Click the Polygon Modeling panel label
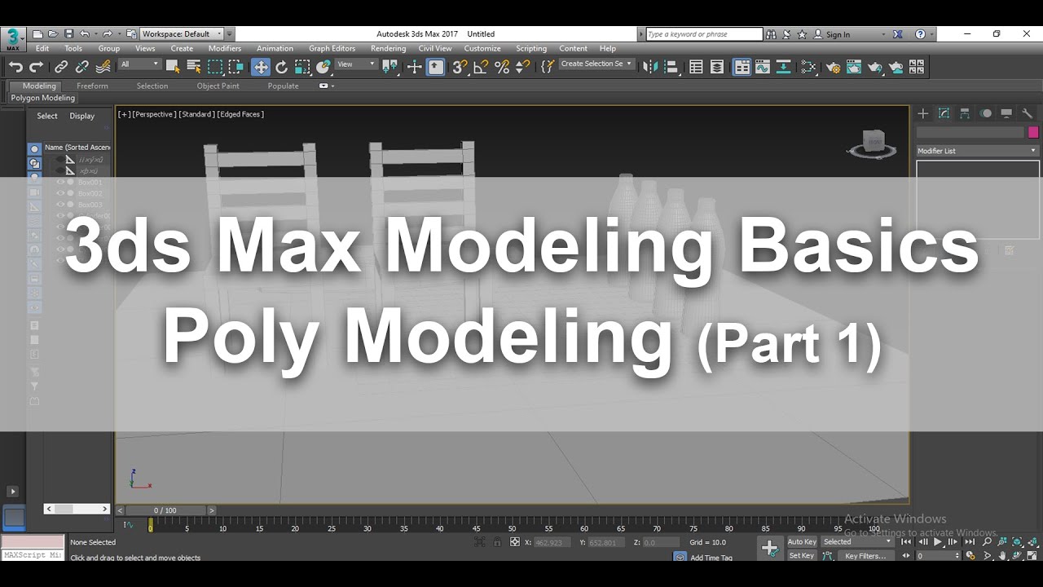This screenshot has height=587, width=1043. pos(43,98)
